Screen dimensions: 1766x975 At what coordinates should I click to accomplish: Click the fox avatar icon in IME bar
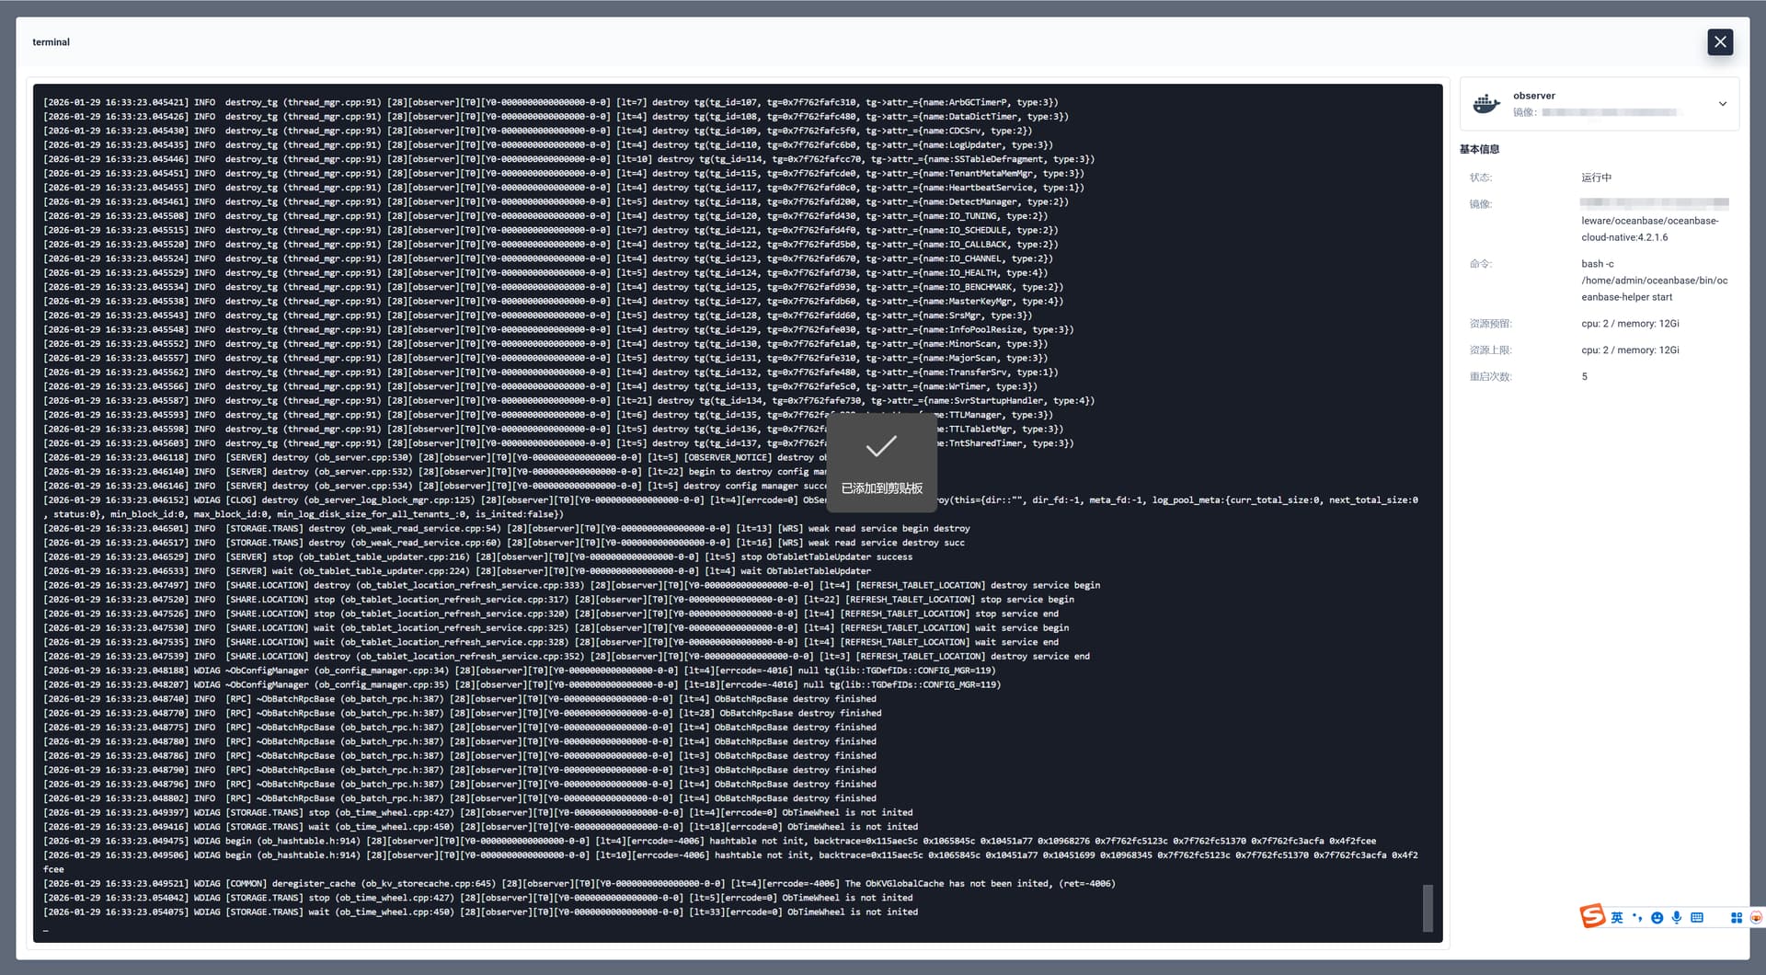(1756, 918)
